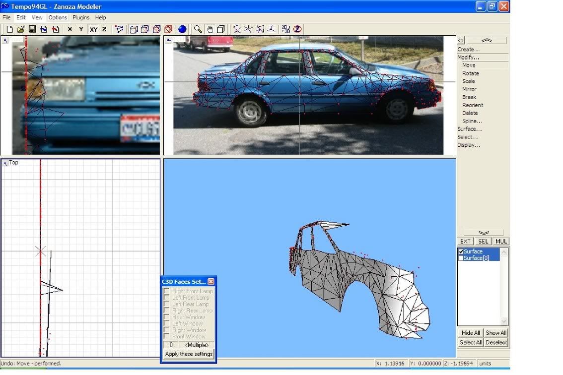Screen dimensions: 563x375
Task: Select the blue sphere toolbar icon
Action: click(x=182, y=29)
